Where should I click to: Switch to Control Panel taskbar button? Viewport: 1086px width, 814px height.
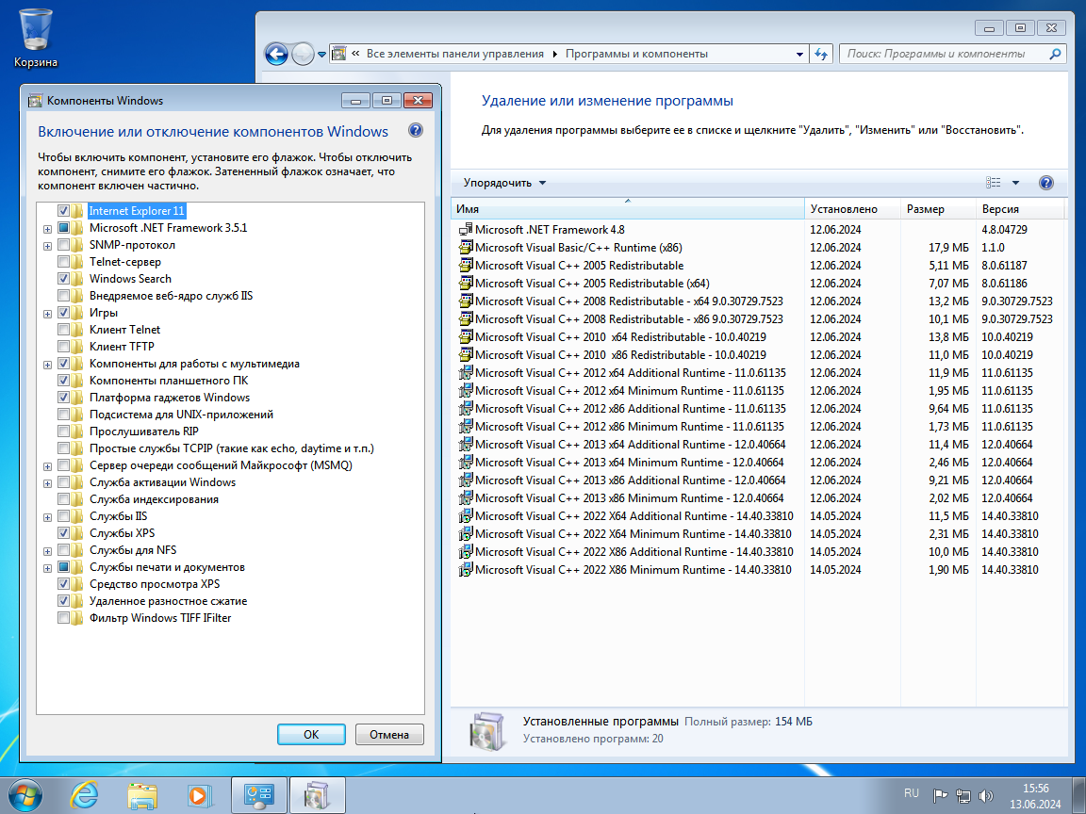(259, 795)
